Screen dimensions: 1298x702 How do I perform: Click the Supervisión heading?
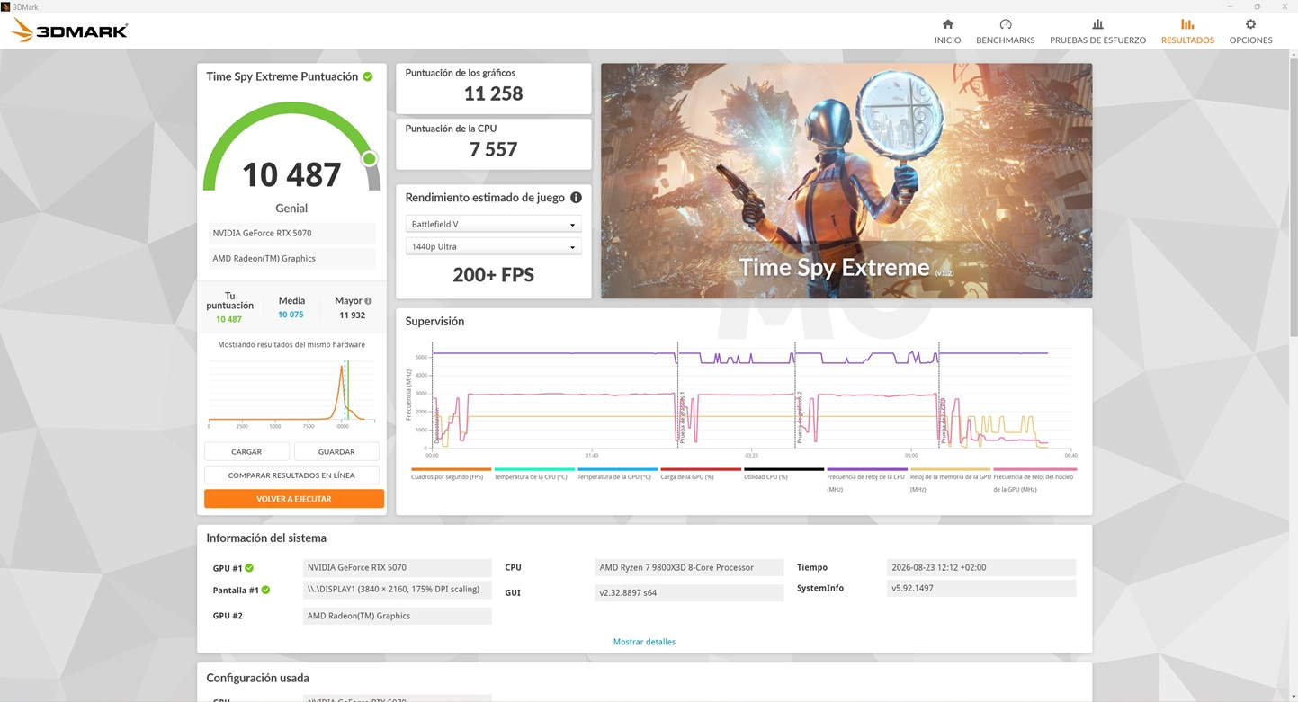click(434, 321)
